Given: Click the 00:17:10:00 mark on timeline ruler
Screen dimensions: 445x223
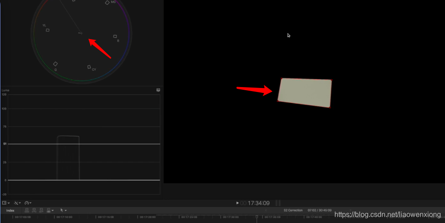Looking at the screenshot, I should (x=64, y=217).
